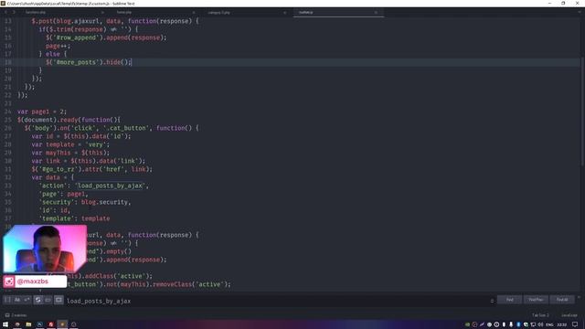Click the webcam video overlay
Viewport: 585px width, 329px height.
[x=45, y=249]
